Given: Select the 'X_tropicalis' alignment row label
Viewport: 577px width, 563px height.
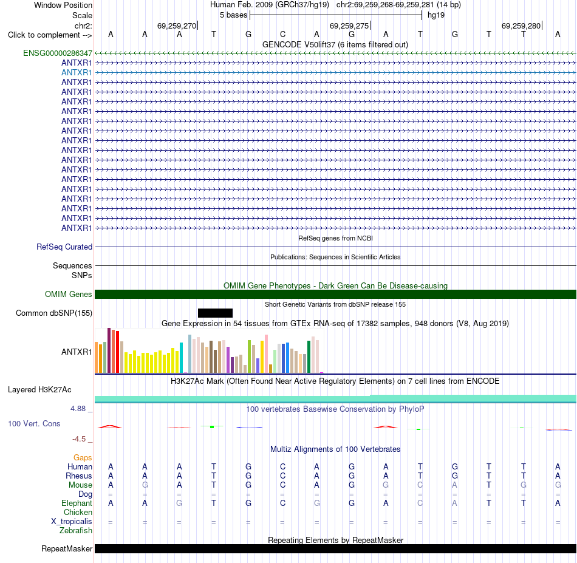Looking at the screenshot, I should [72, 522].
